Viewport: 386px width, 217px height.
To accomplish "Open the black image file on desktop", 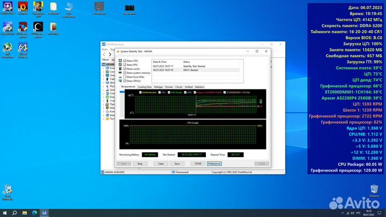I will [x=130, y=9].
